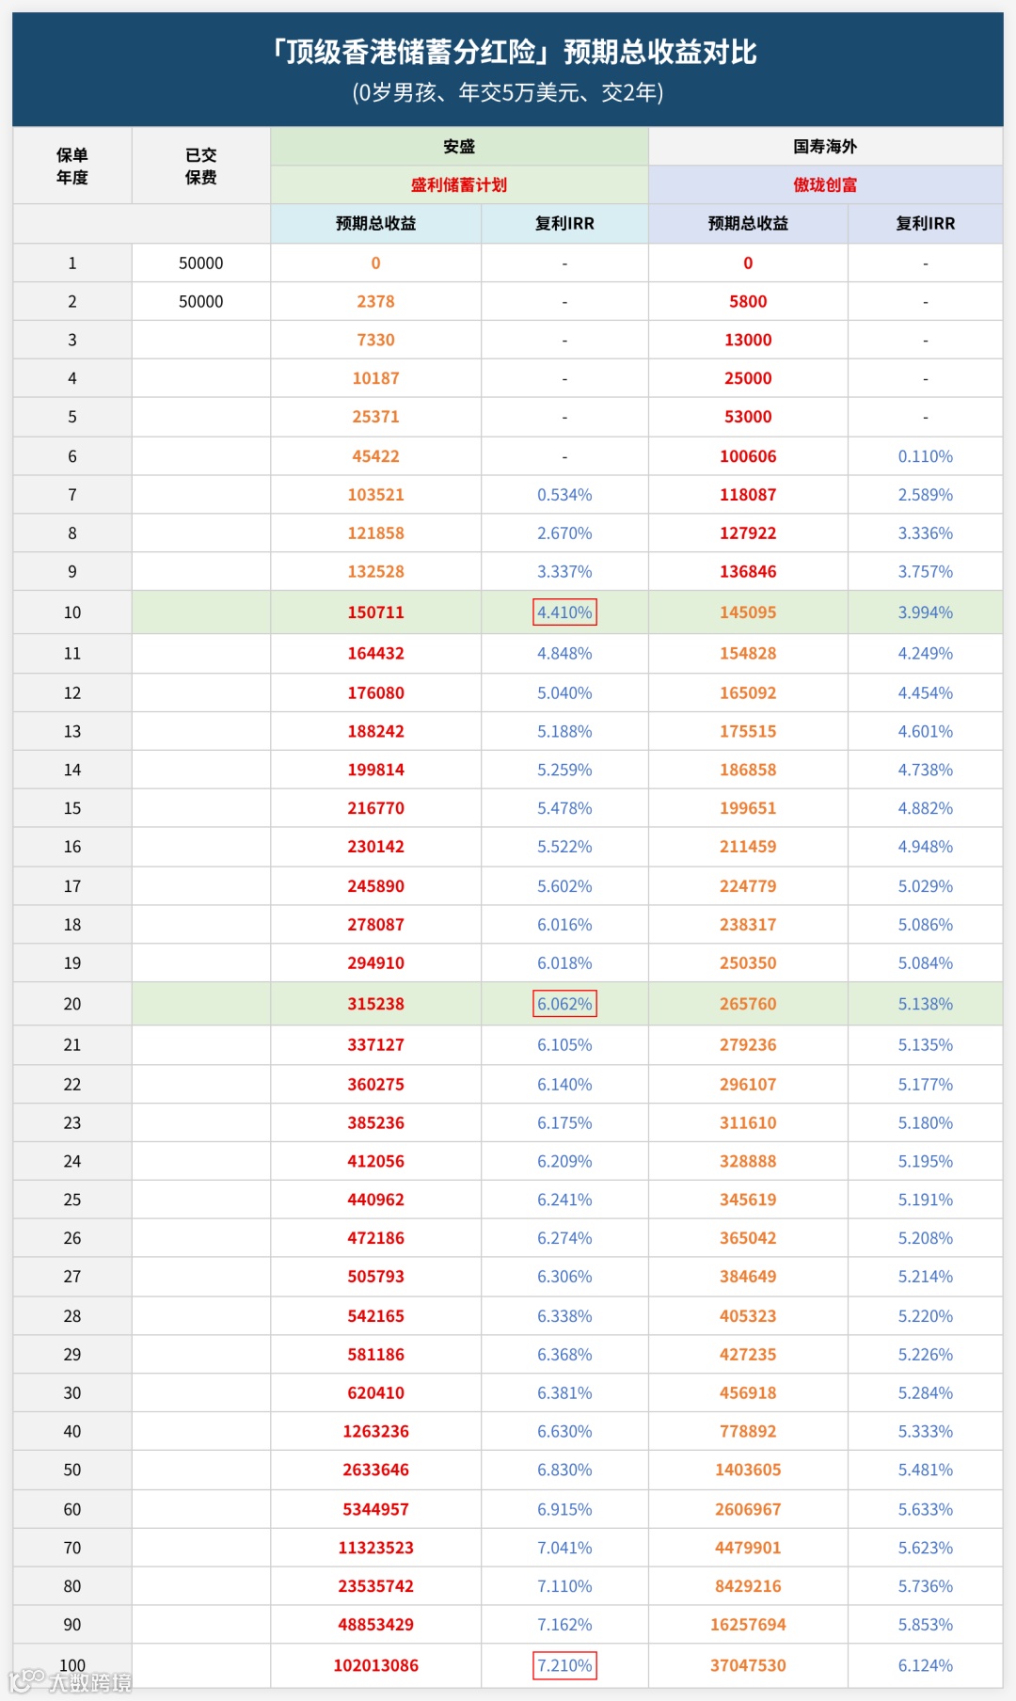Click the boxed IRR value 6.062%
Viewport: 1016px width, 1701px height.
coord(564,1006)
